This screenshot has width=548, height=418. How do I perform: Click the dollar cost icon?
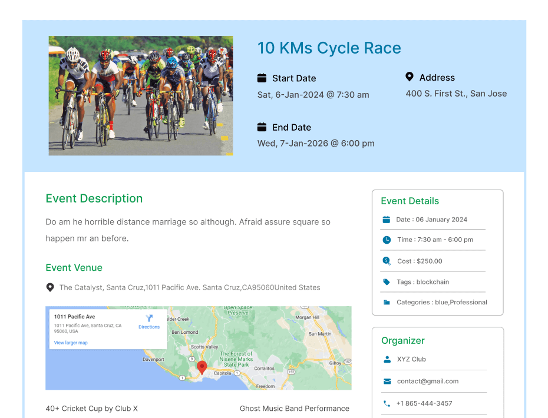(x=387, y=261)
